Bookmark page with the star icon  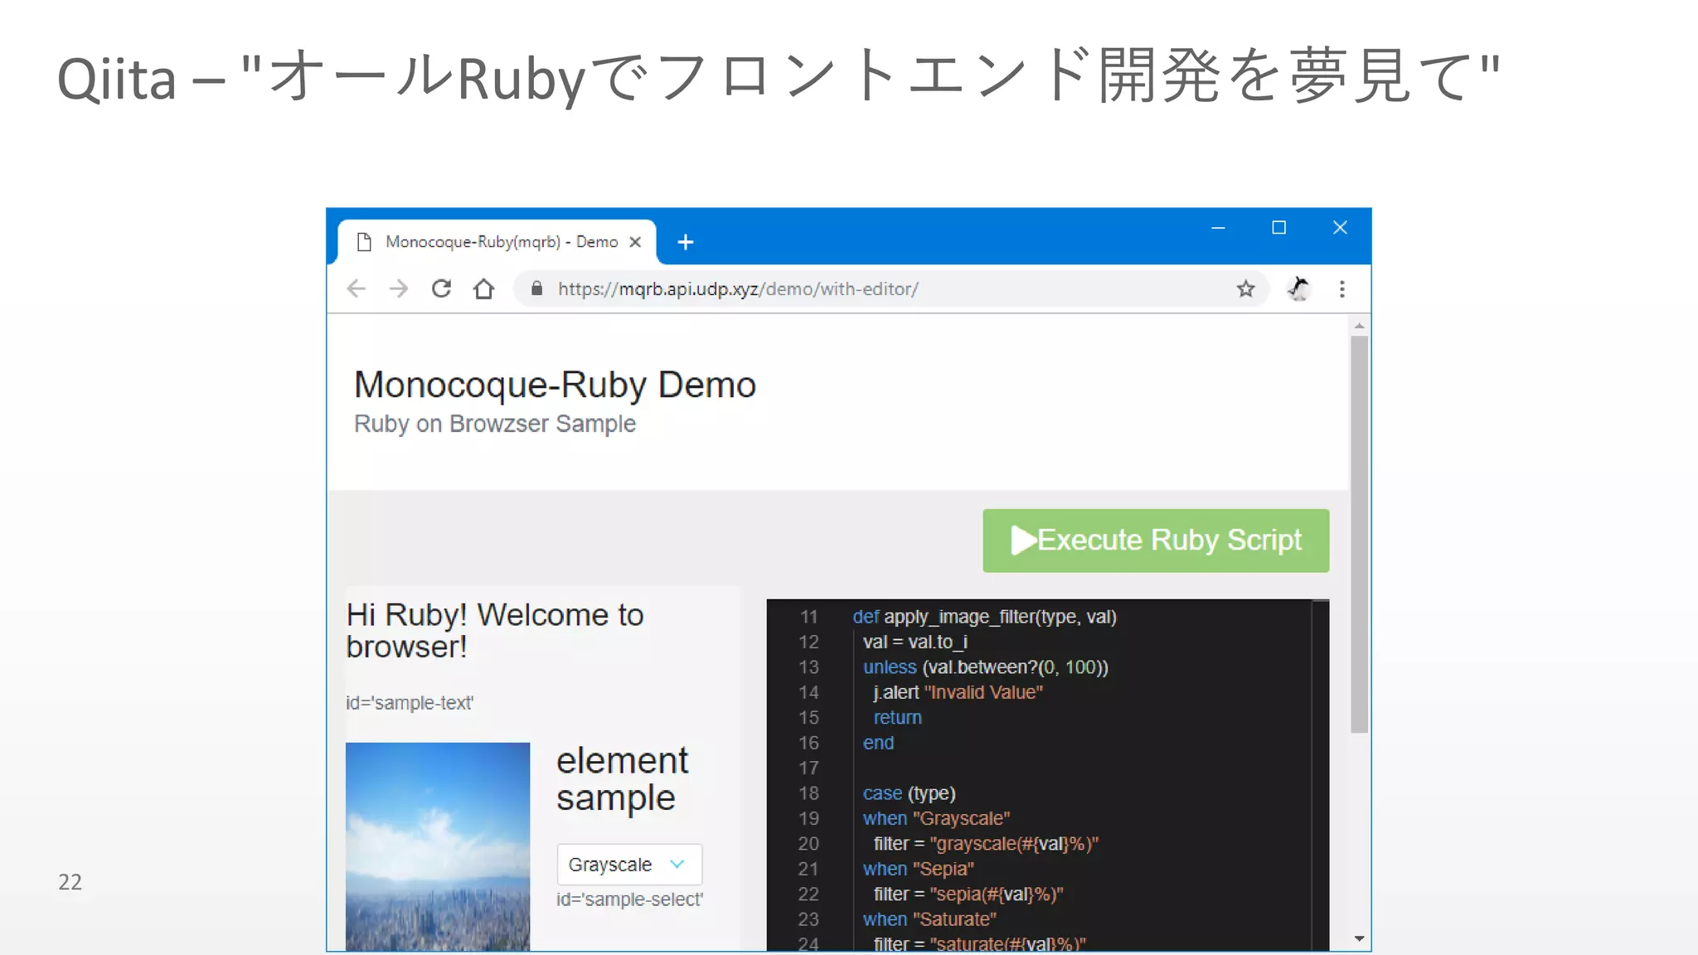(x=1245, y=288)
